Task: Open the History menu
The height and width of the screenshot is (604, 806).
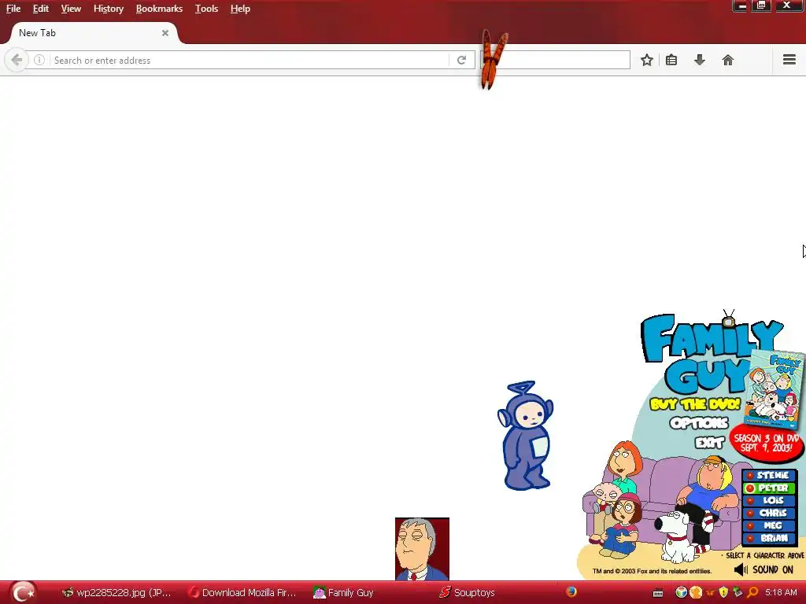Action: click(x=109, y=9)
